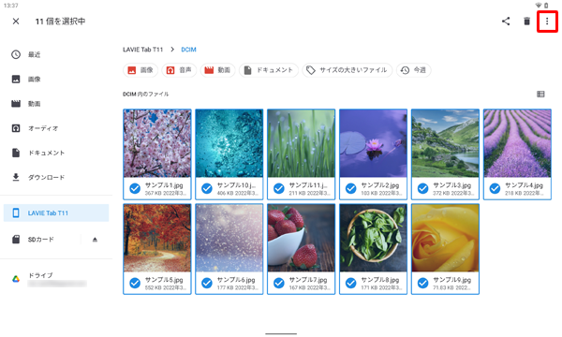
Task: Uncheck サンプル1.jpg selection checkmark
Action: 135,188
